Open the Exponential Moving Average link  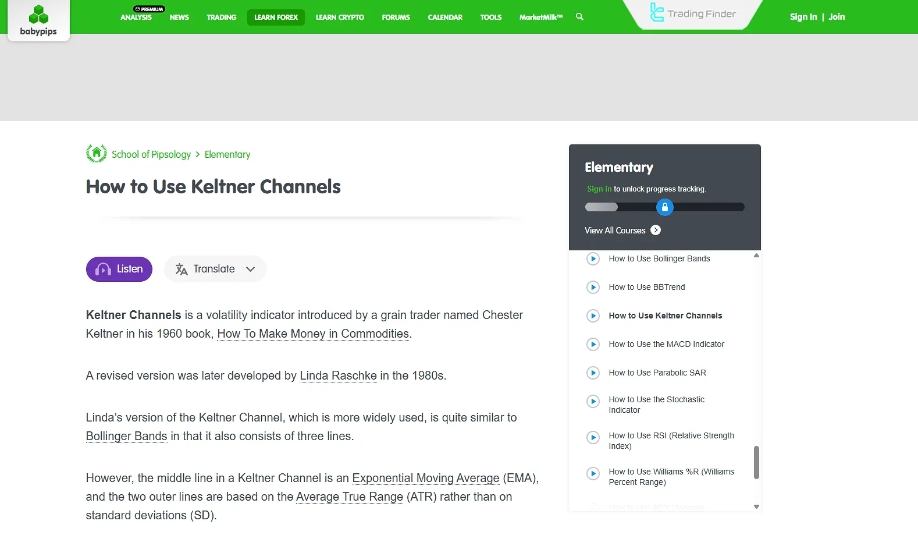[425, 478]
